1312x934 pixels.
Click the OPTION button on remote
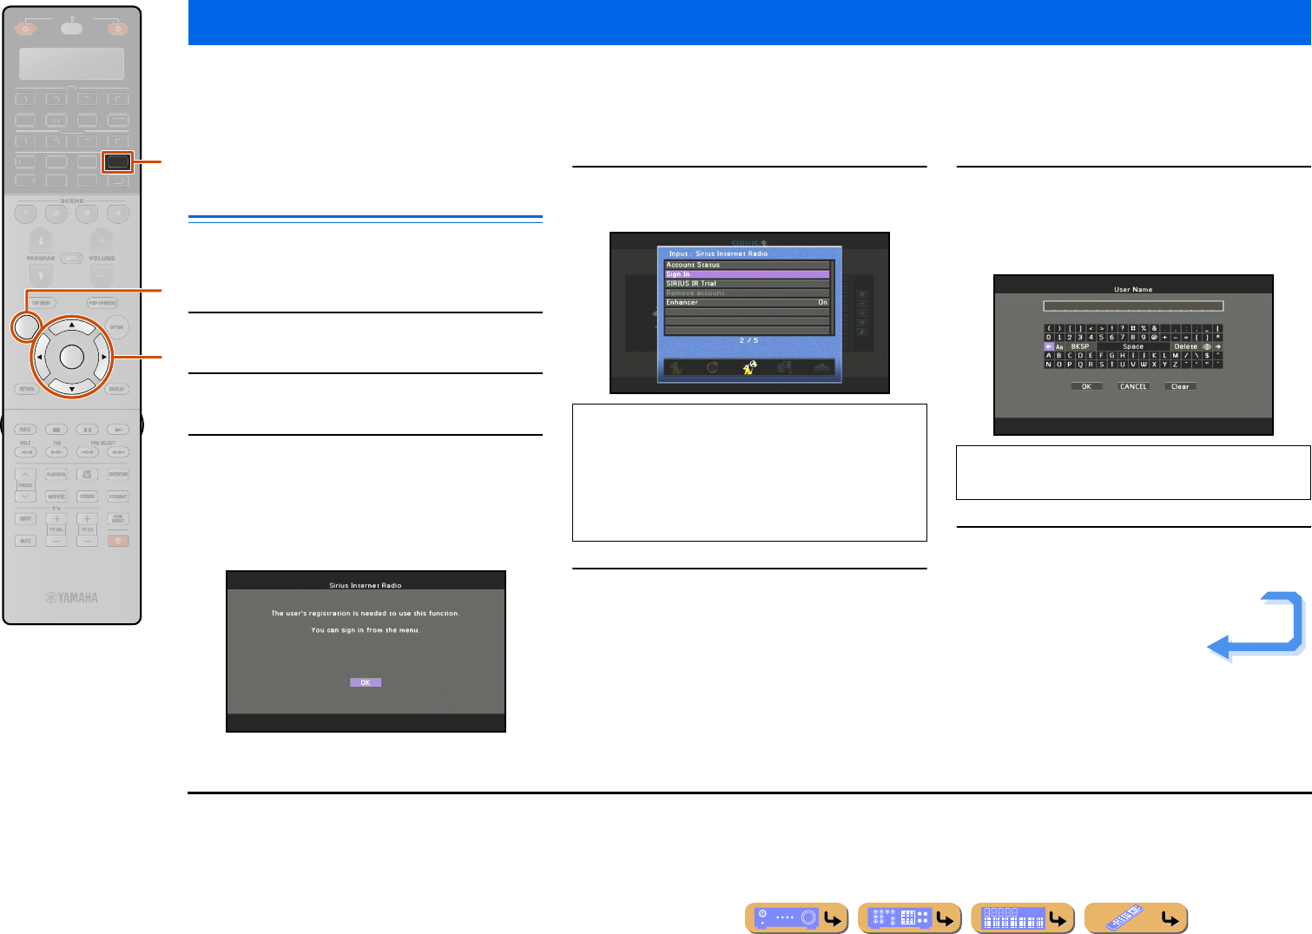point(117,327)
